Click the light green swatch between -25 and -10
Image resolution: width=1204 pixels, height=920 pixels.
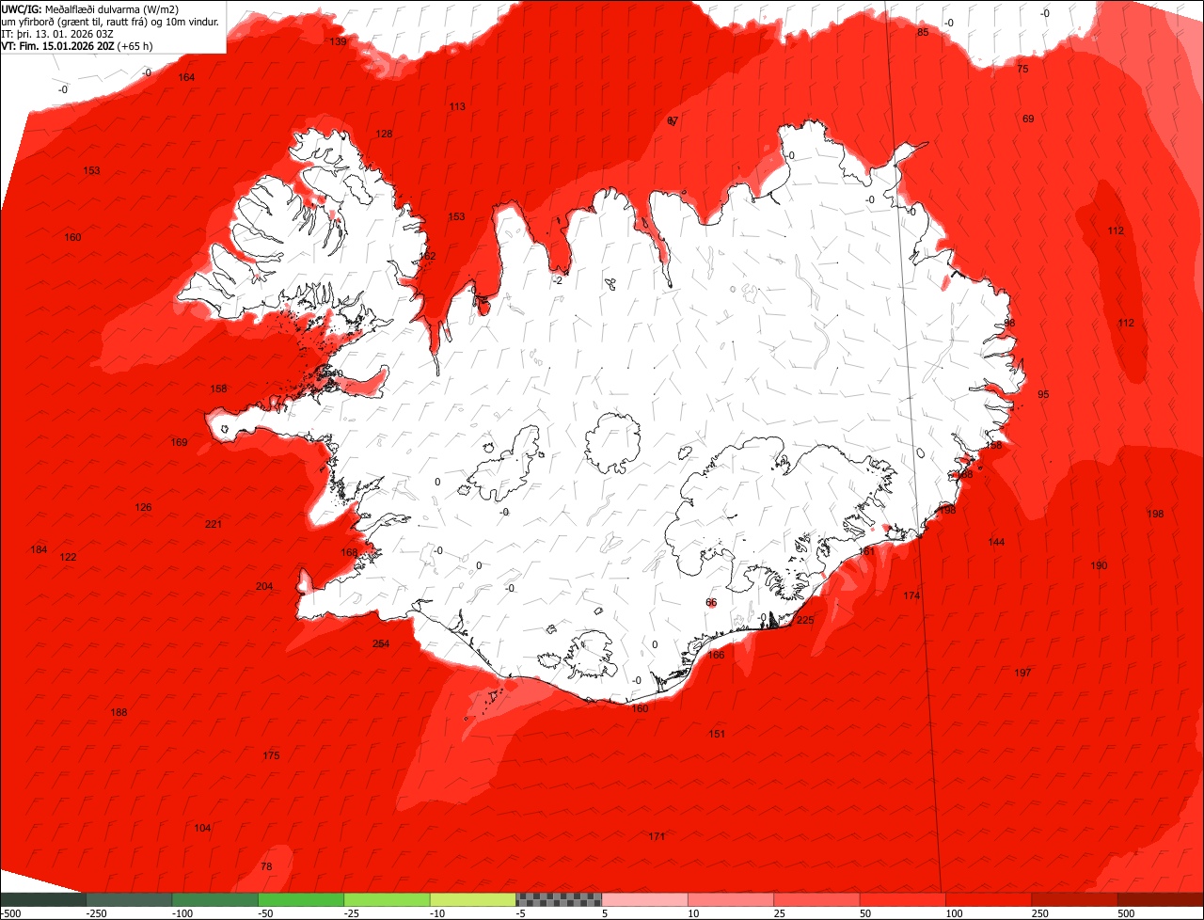(x=387, y=899)
